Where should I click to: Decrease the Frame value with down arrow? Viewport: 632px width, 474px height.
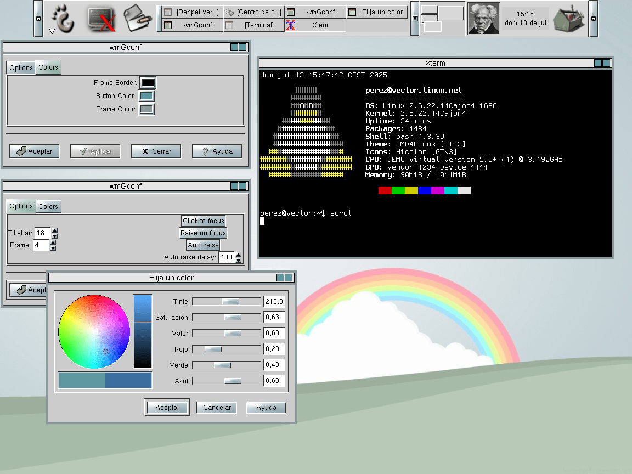click(x=53, y=249)
